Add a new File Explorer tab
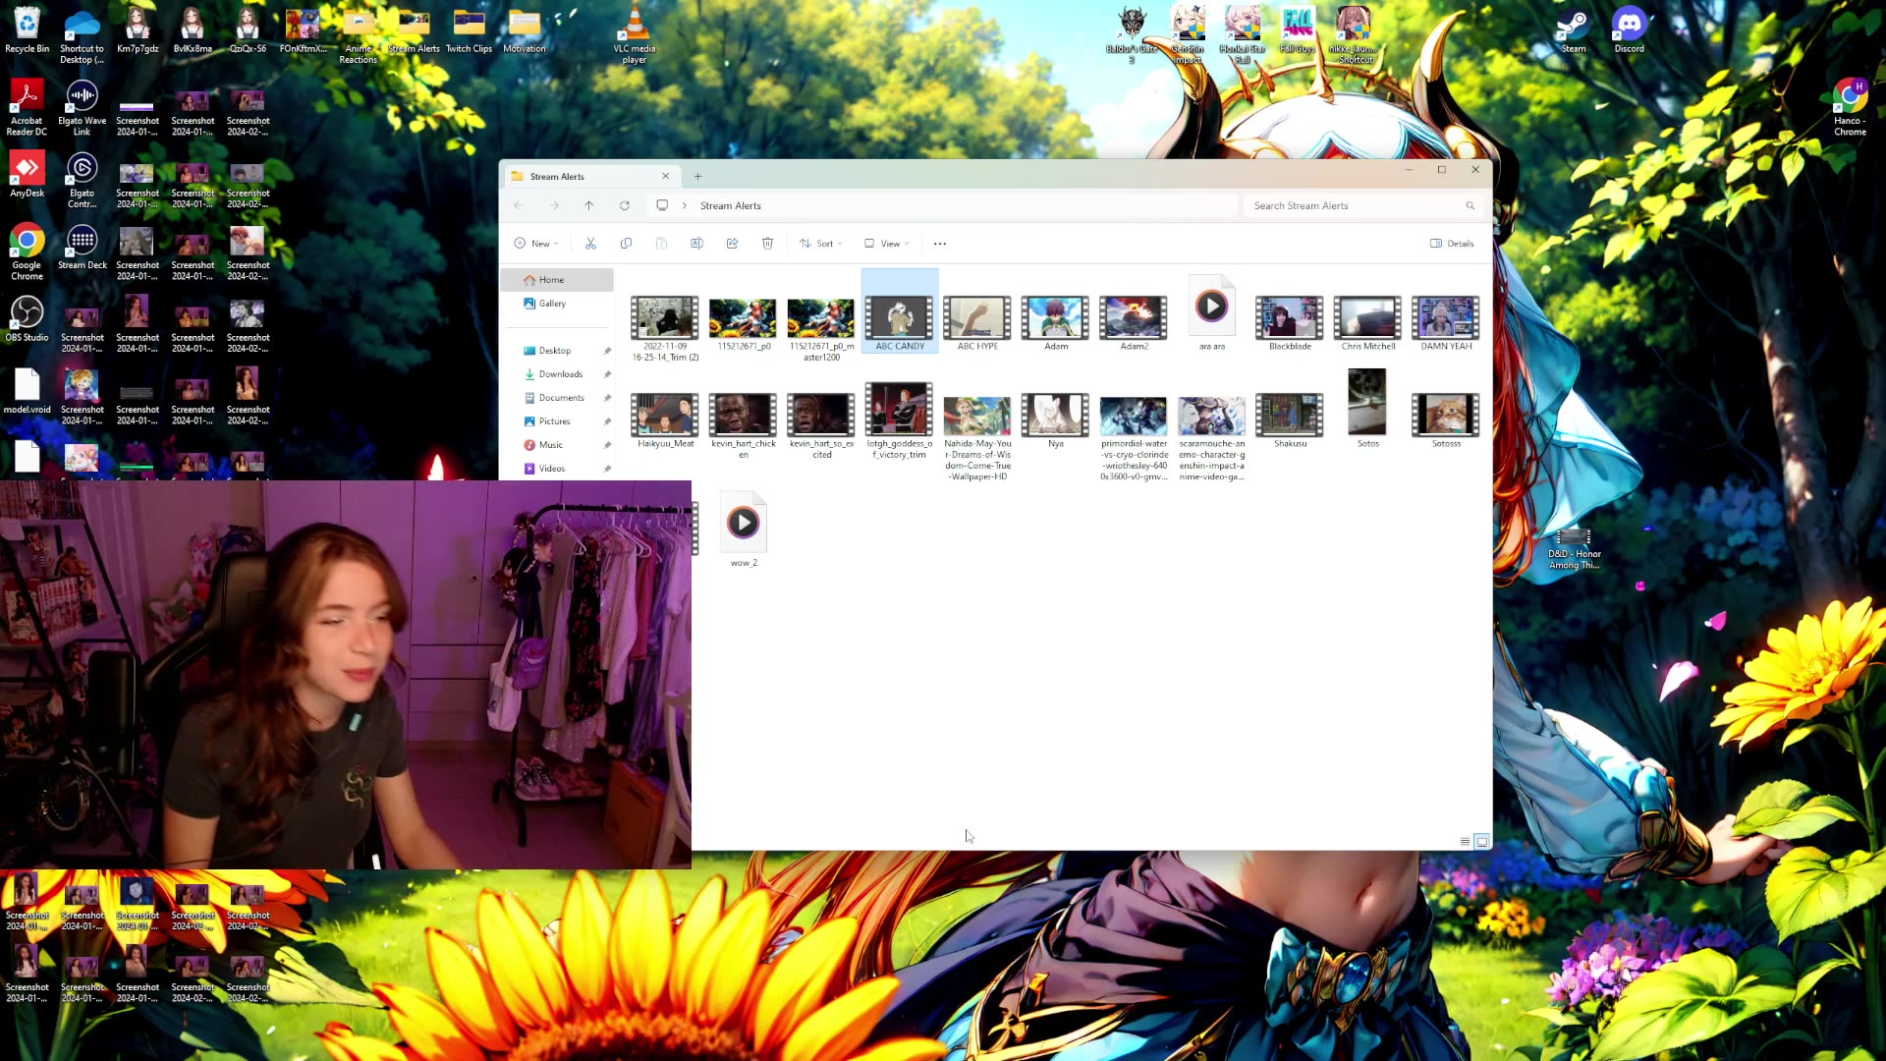 (698, 177)
